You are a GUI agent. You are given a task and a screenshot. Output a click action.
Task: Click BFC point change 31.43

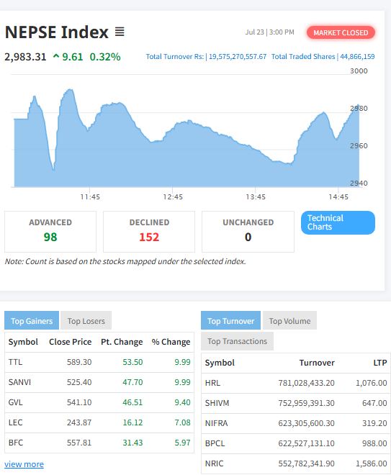point(132,443)
